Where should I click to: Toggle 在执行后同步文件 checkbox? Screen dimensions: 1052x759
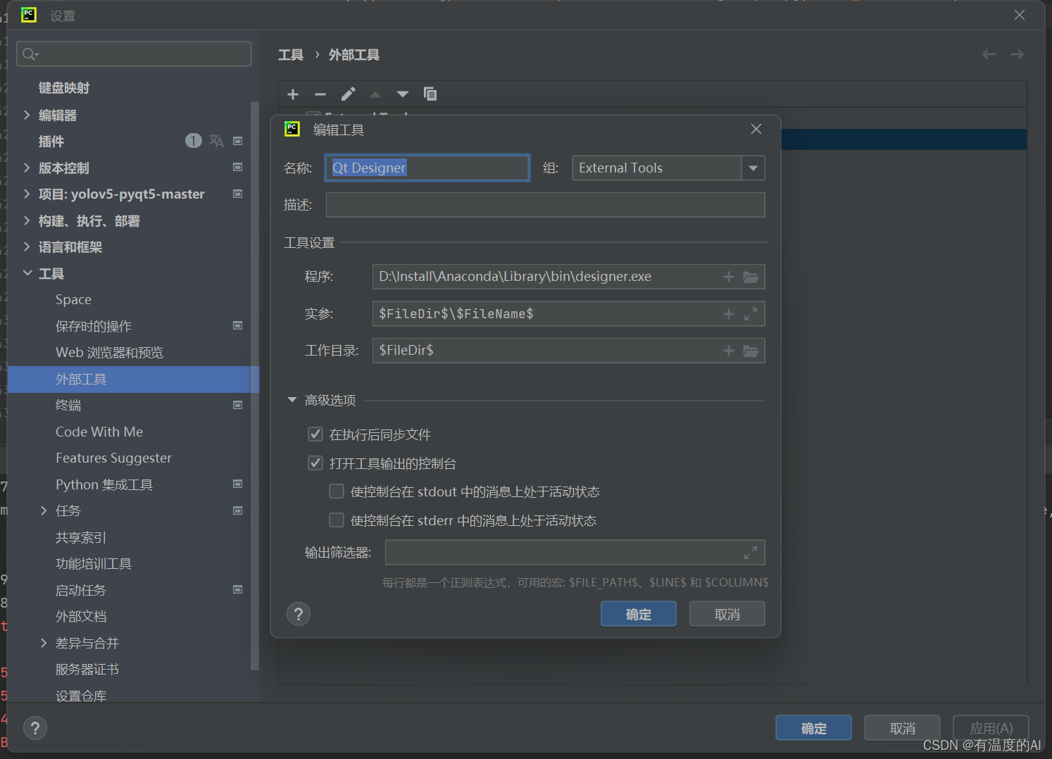(315, 434)
